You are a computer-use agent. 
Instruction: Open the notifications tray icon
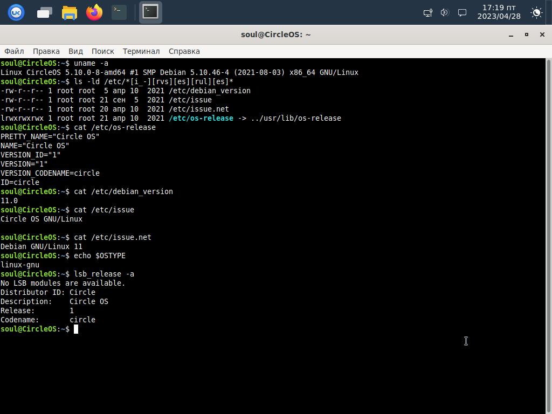(462, 13)
